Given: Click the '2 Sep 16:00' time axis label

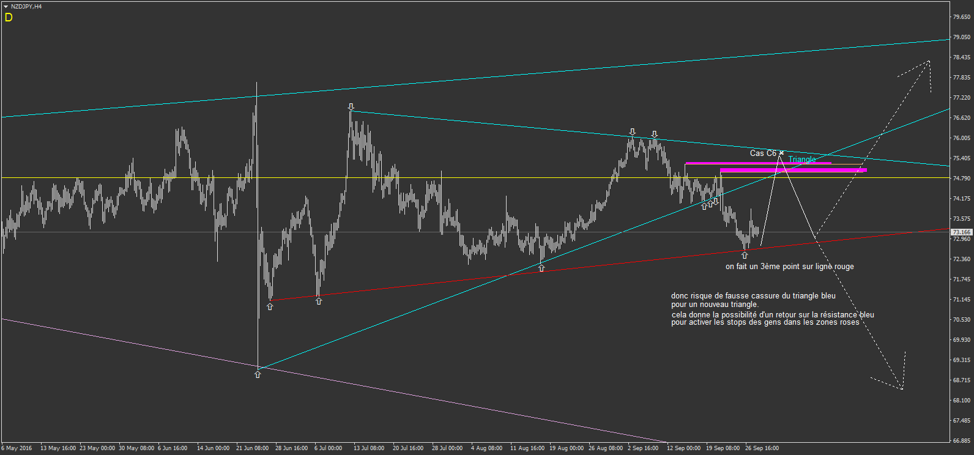Looking at the screenshot, I should click(x=643, y=448).
